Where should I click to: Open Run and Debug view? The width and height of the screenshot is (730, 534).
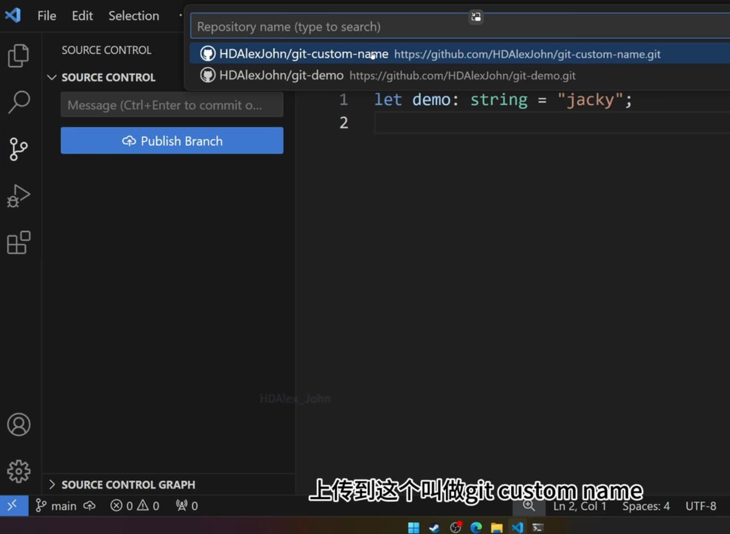(x=18, y=196)
